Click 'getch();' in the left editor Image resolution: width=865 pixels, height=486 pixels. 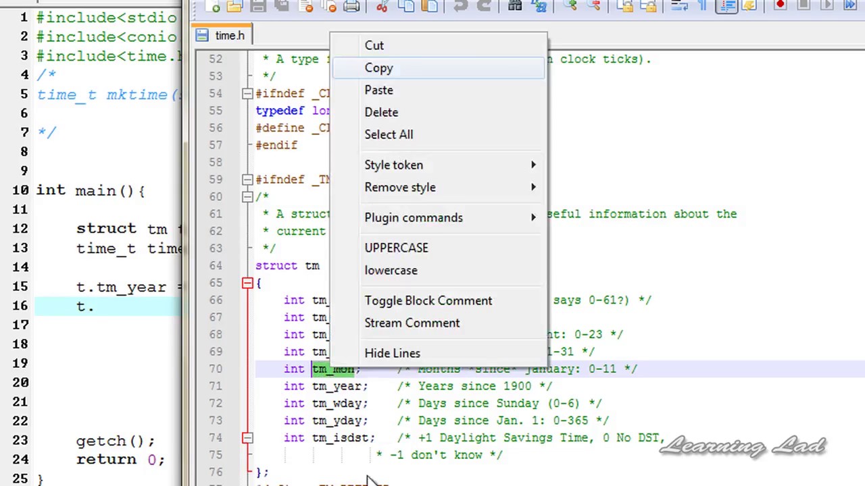point(115,441)
